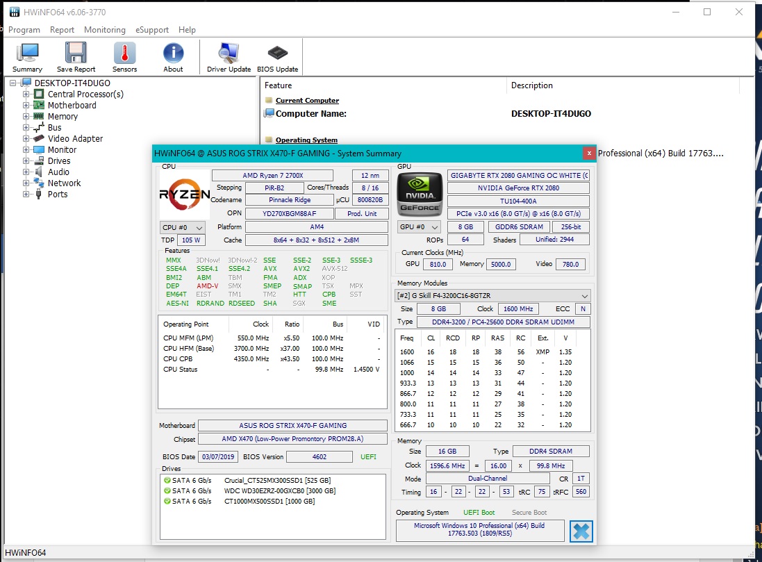Screen dimensions: 762x562
Task: Launch the Driver Update tool
Action: [229, 58]
